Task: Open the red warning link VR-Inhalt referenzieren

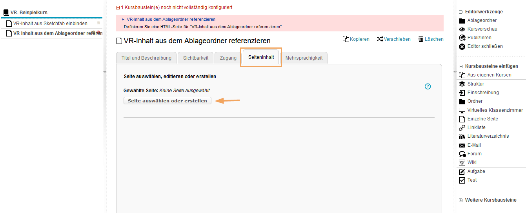Action: [171, 19]
